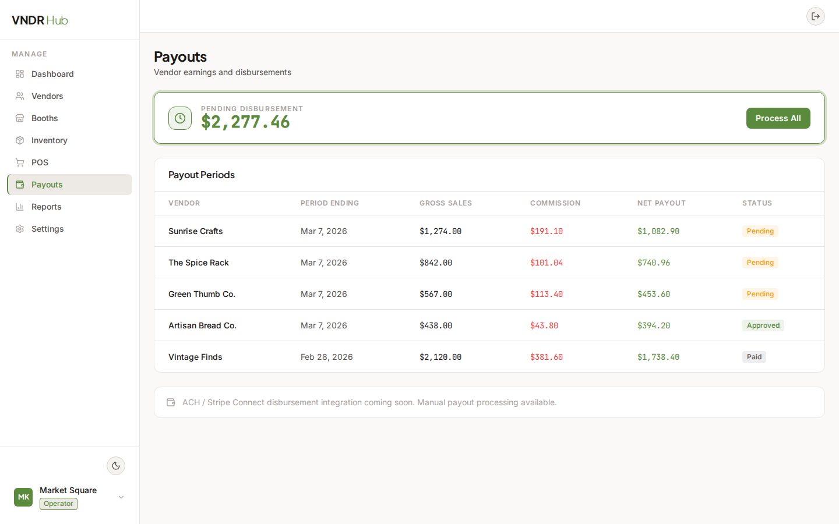Sort the table by the STATUS column header
Screen dimensions: 839x524
pos(757,203)
